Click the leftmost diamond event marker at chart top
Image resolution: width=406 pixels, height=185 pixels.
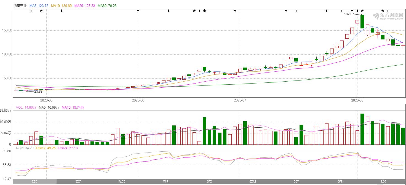click(x=31, y=11)
